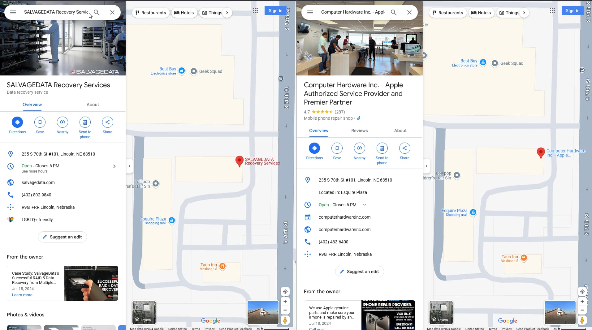Toggle Layers view on the left map
The image size is (592, 330).
(x=144, y=312)
